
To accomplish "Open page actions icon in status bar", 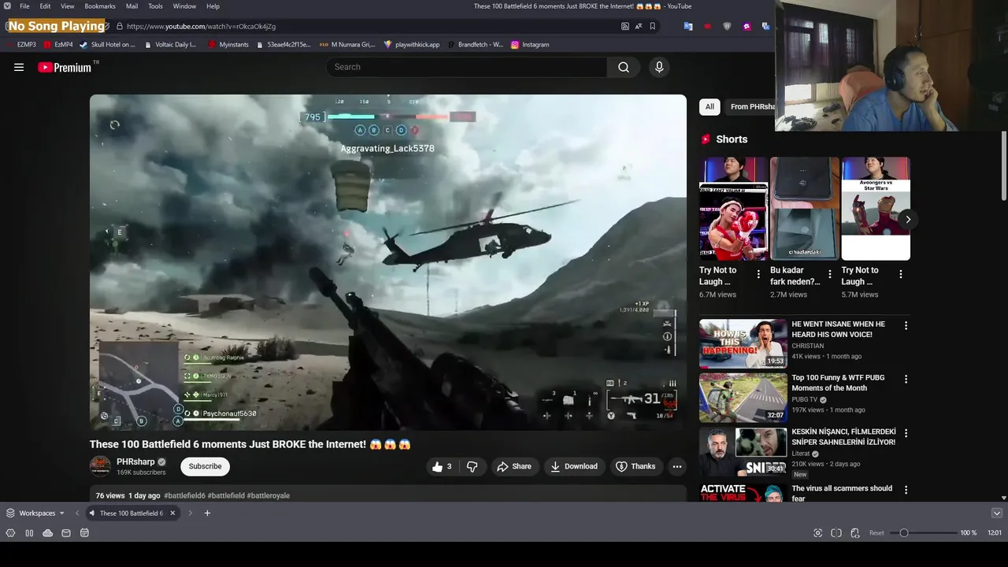I will pyautogui.click(x=855, y=533).
